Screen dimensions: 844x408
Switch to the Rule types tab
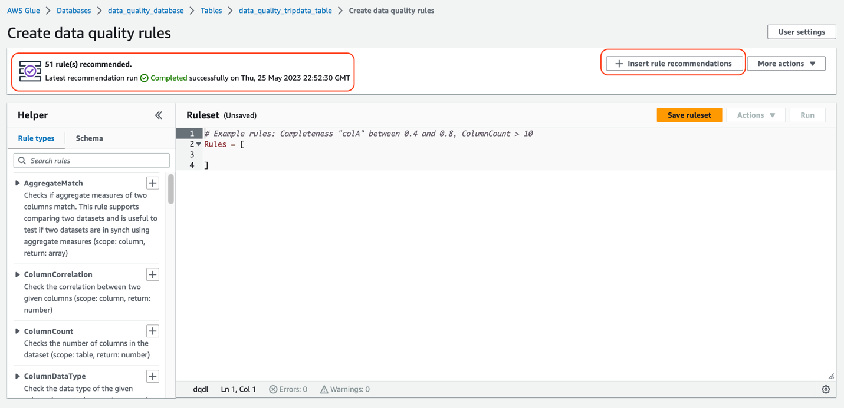click(36, 138)
